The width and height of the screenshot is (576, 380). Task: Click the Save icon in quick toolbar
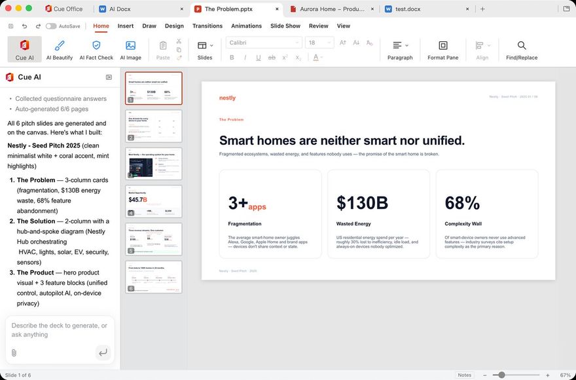point(11,26)
